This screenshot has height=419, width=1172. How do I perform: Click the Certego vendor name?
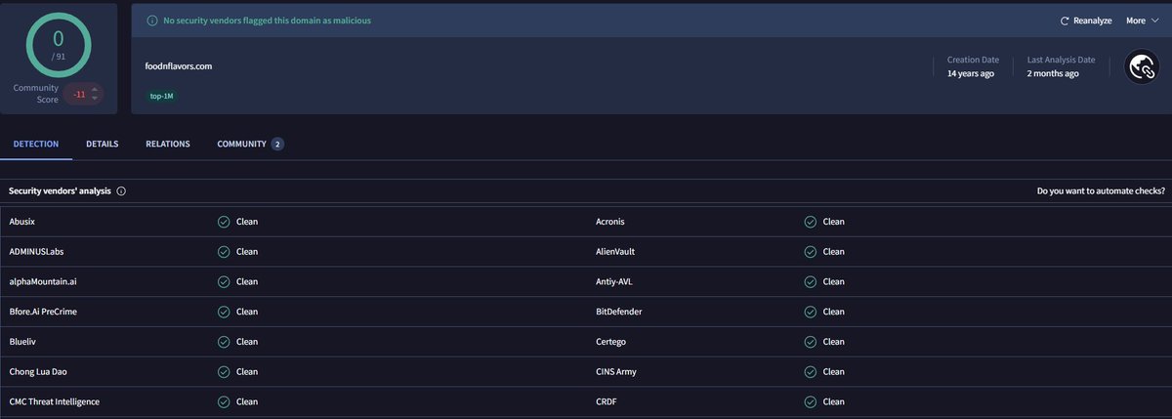tap(611, 342)
